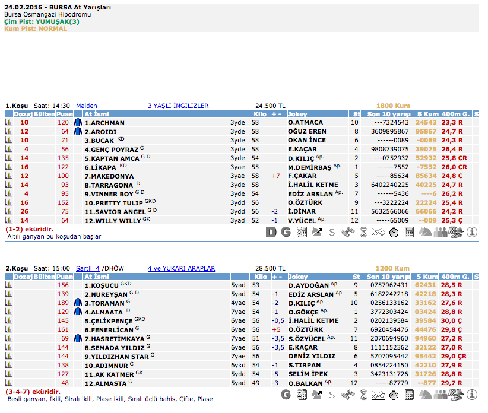This screenshot has width=488, height=413.
Task: Click the Şartli 4 link in race 2
Action: pyautogui.click(x=88, y=268)
